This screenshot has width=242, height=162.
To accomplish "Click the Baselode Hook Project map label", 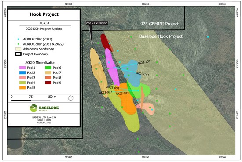I will click(x=161, y=36).
